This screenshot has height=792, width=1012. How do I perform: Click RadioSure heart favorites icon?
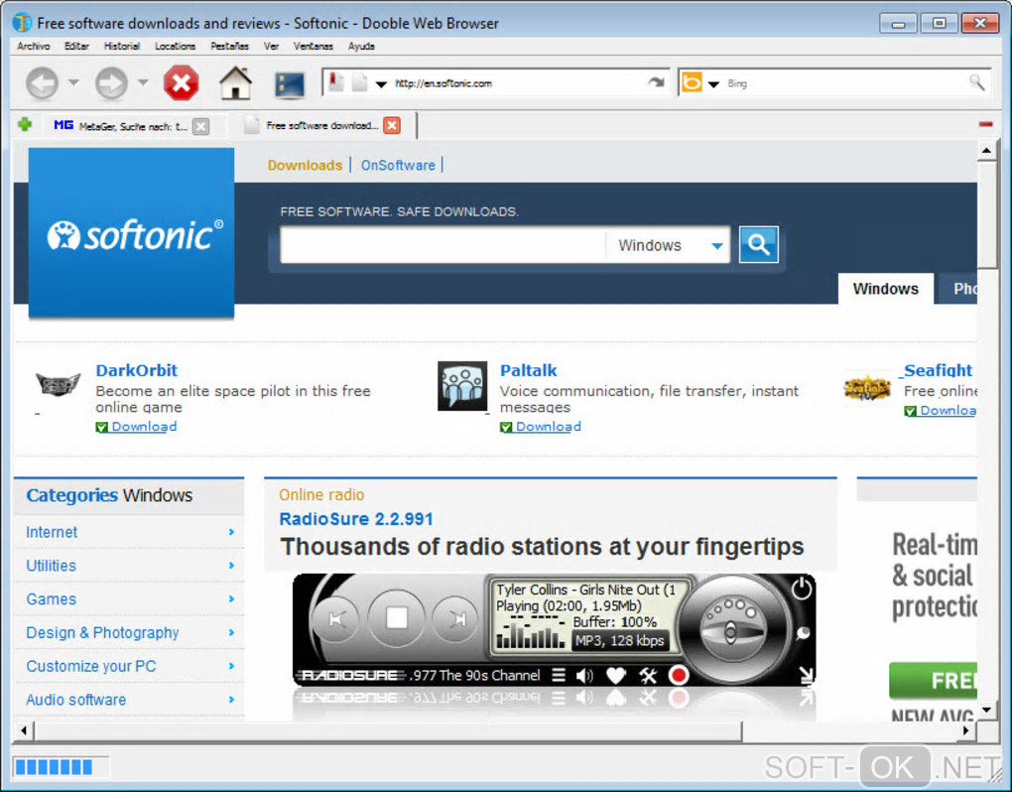pyautogui.click(x=616, y=676)
